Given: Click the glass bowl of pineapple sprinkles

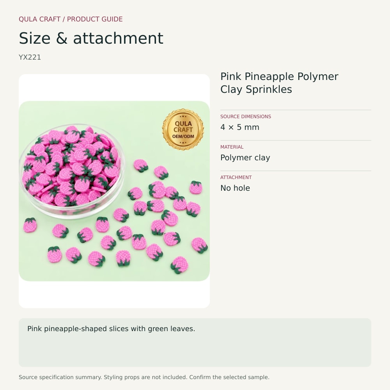Looking at the screenshot, I should 72,172.
